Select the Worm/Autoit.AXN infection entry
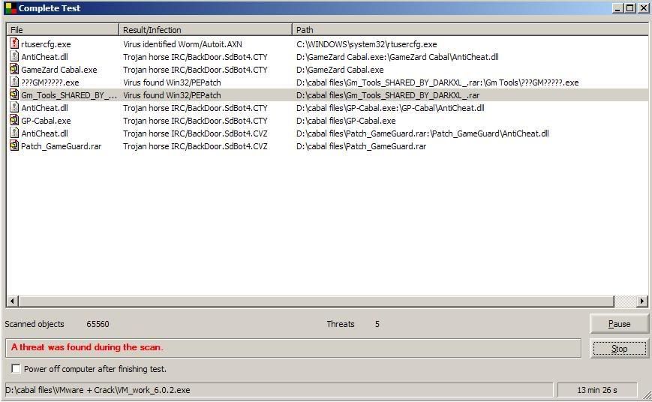This screenshot has width=652, height=402. [182, 44]
